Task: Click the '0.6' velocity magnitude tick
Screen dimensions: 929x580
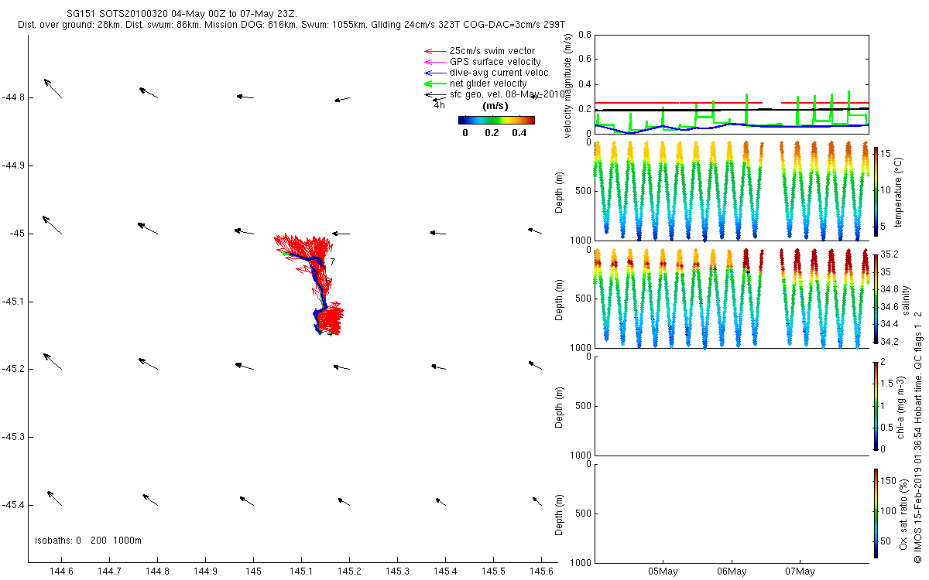Action: click(584, 60)
